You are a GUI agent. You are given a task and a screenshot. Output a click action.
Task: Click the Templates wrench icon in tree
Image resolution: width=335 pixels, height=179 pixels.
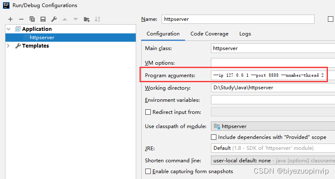click(x=18, y=45)
